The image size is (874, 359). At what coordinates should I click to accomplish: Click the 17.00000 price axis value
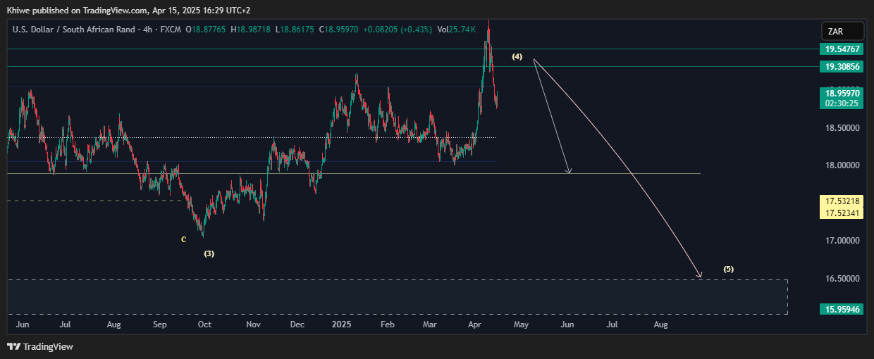842,241
